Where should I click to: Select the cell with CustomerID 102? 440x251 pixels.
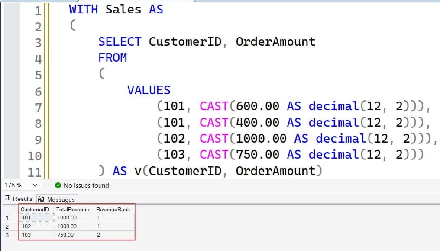coord(36,226)
